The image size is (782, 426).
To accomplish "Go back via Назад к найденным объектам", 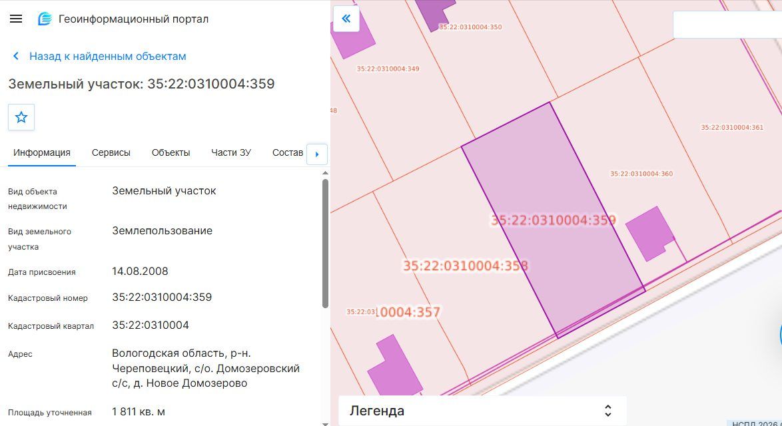I will [107, 57].
